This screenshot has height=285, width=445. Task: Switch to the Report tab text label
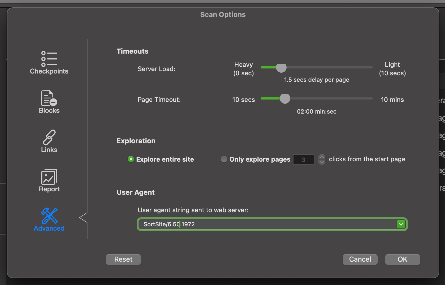tap(49, 189)
